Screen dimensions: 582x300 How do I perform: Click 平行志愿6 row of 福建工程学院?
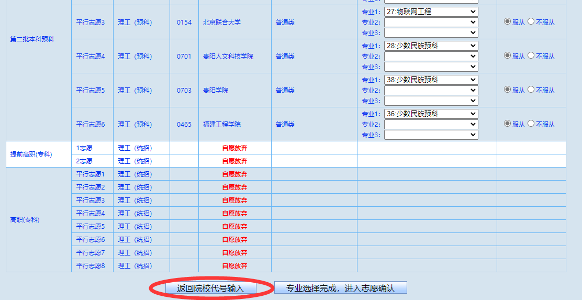click(91, 125)
